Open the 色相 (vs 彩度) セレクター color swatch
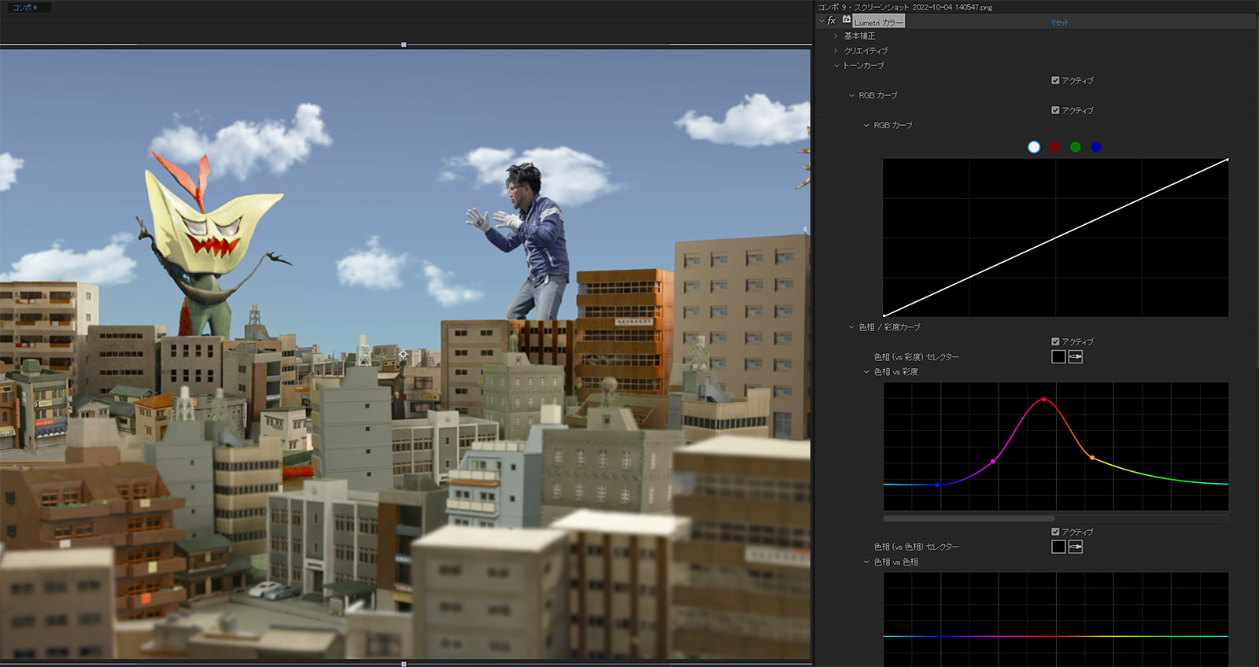 coord(1058,357)
